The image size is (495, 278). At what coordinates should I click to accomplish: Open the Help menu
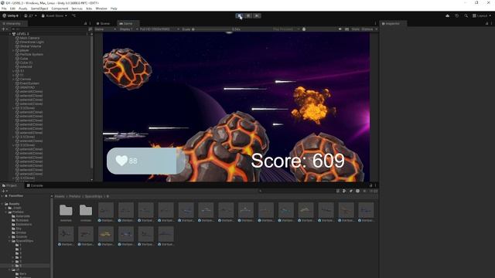point(114,8)
